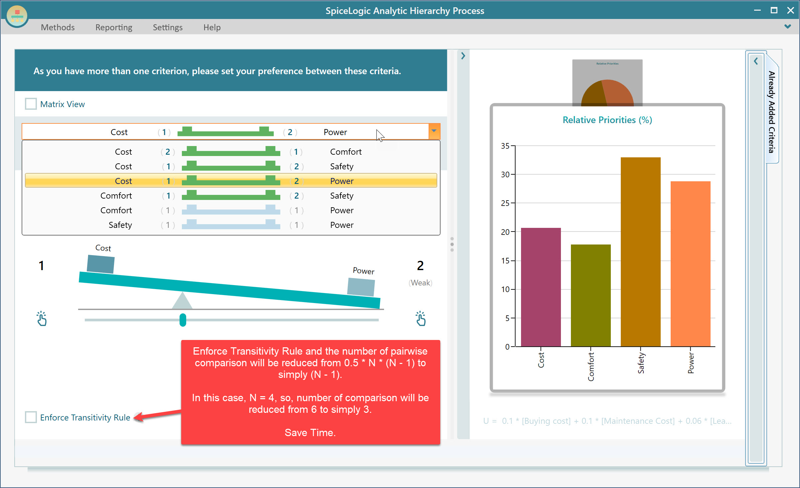
Task: Click the Comfort bar in chart
Action: point(591,295)
